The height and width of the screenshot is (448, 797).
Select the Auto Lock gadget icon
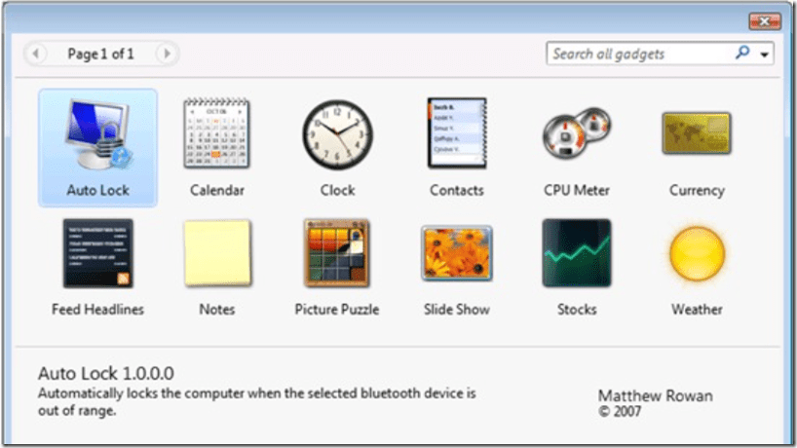(97, 136)
